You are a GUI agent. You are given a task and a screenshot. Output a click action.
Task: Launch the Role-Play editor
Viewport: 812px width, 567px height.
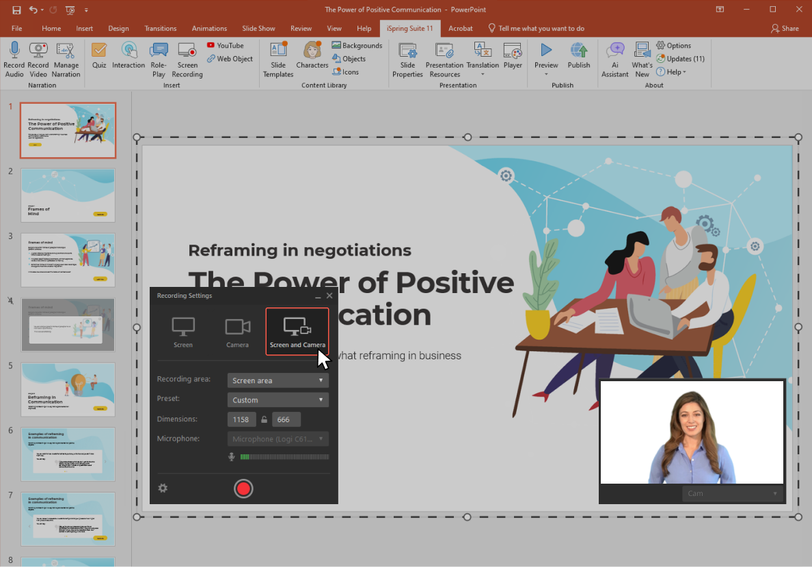click(159, 59)
